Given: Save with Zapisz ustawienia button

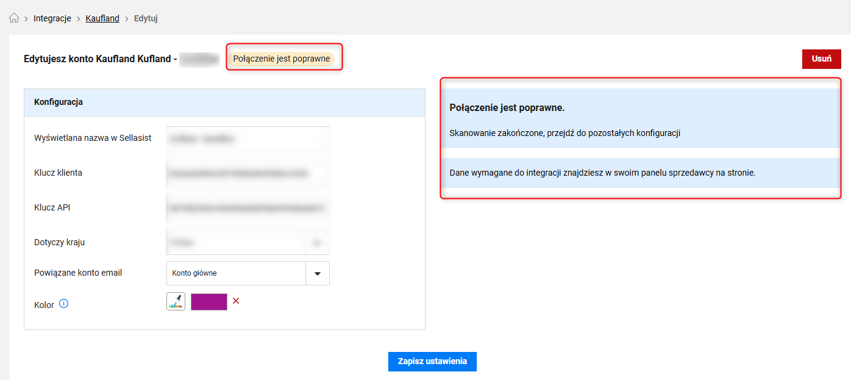Looking at the screenshot, I should click(432, 361).
